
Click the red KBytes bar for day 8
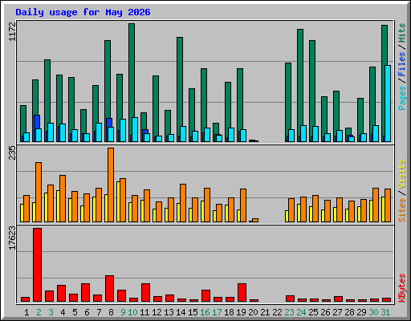coord(110,288)
